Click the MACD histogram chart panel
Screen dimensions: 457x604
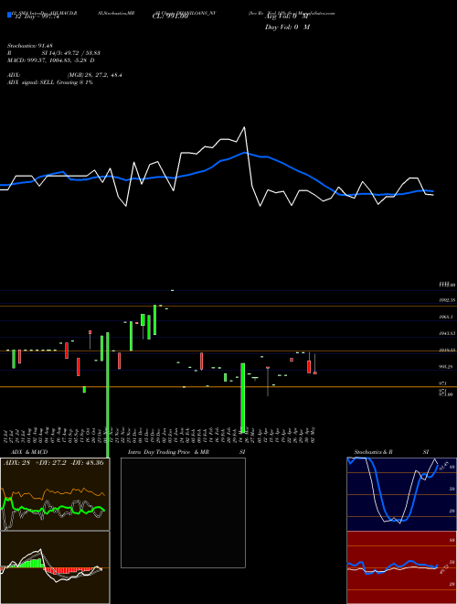[x=55, y=567]
